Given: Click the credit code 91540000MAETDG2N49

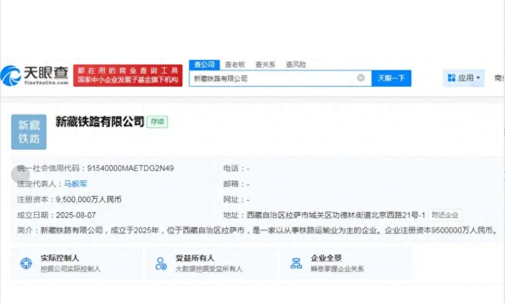Looking at the screenshot, I should [130, 168].
